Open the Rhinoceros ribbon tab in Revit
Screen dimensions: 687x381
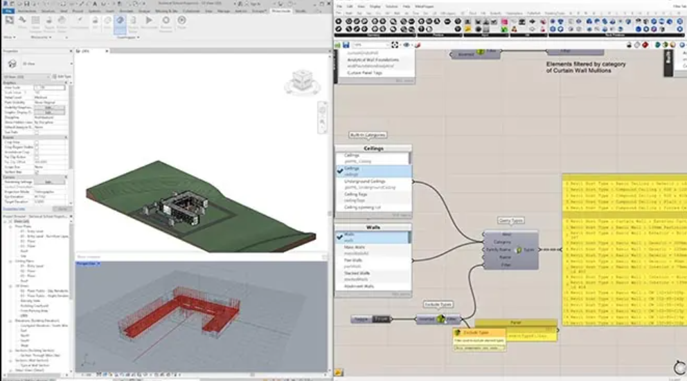281,10
